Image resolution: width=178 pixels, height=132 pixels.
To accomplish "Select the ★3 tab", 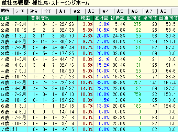I will pyautogui.click(x=93, y=11).
